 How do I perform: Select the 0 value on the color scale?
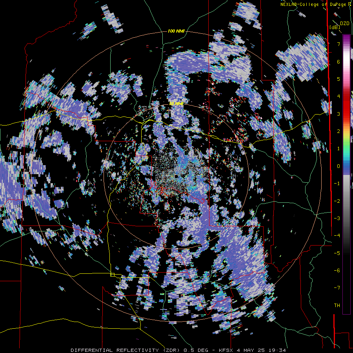(338, 166)
